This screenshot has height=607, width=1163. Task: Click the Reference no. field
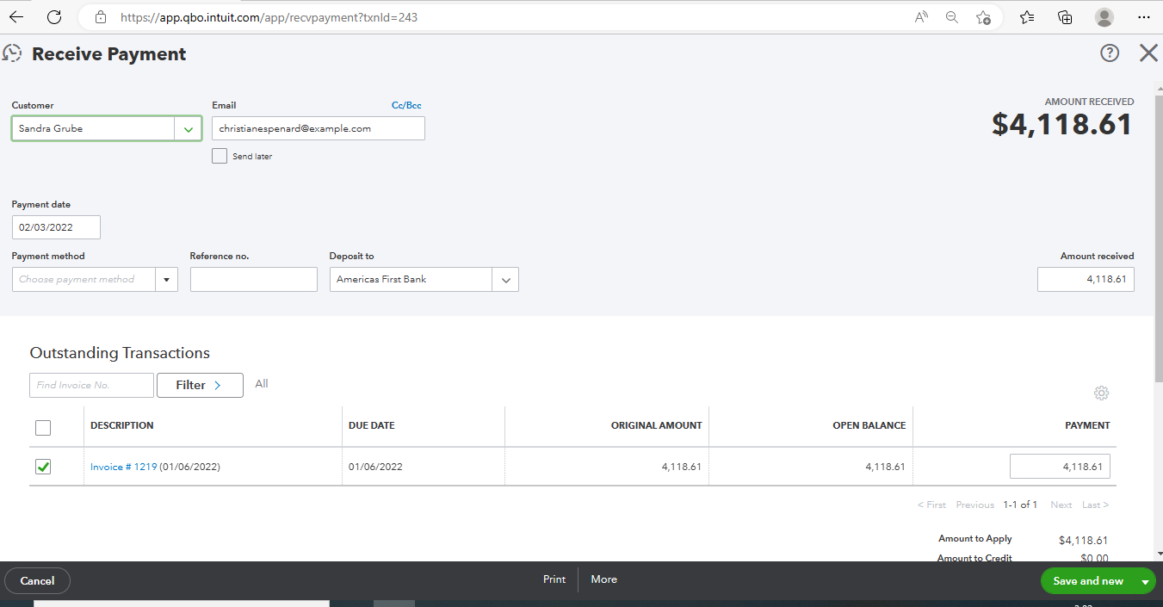pyautogui.click(x=254, y=279)
